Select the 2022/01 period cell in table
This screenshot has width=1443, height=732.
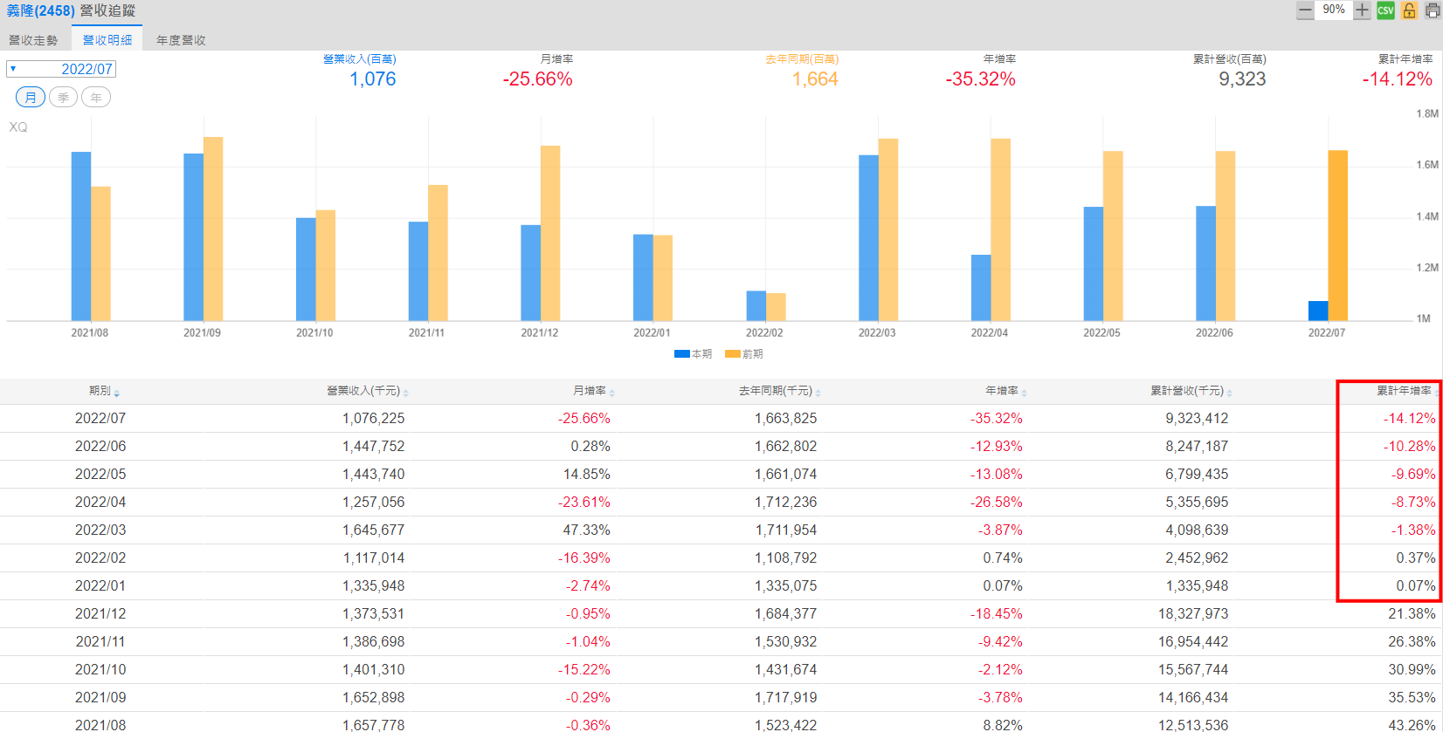[100, 585]
